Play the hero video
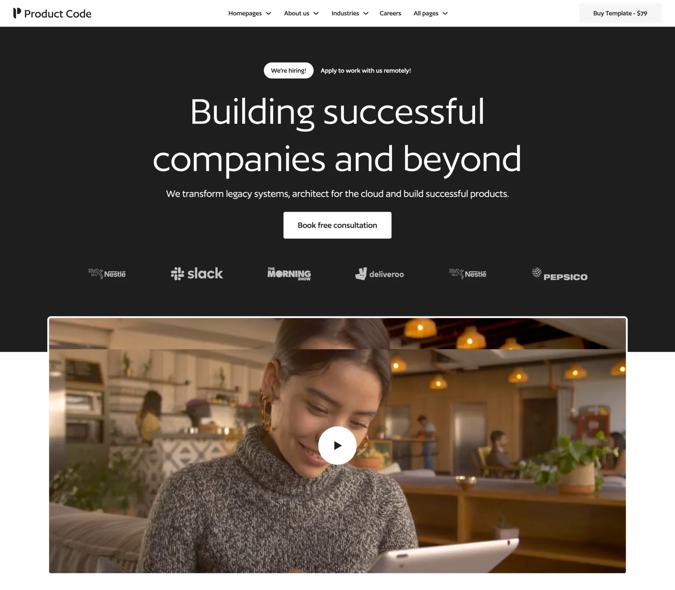This screenshot has height=590, width=675. [x=337, y=445]
